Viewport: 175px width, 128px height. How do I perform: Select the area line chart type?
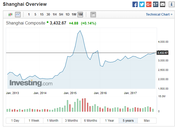[18, 14]
